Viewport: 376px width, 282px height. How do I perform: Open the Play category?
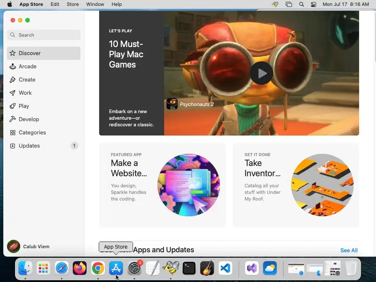(44, 106)
